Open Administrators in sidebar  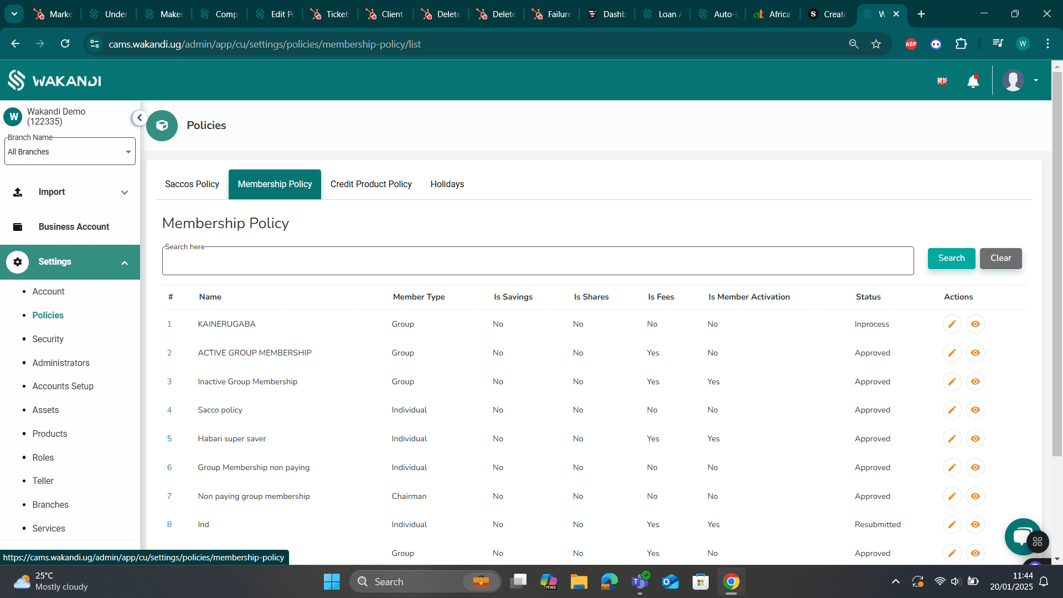point(61,363)
